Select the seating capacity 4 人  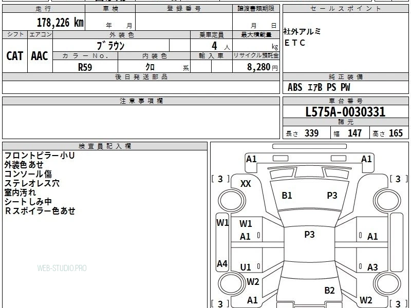pyautogui.click(x=221, y=46)
